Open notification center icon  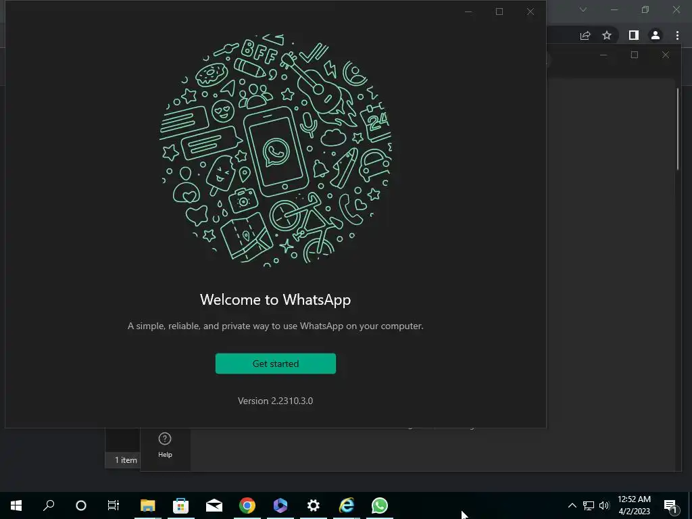click(670, 505)
